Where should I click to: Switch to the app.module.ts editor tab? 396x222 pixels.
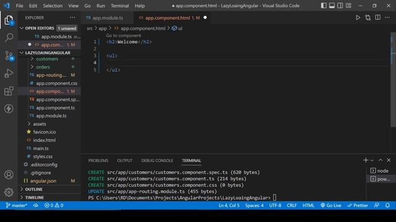107,18
